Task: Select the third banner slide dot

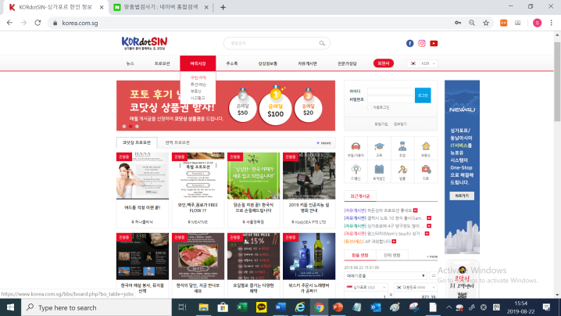Action: point(137,126)
